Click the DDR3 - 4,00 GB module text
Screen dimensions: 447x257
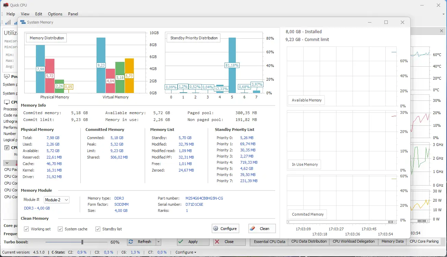(37, 208)
